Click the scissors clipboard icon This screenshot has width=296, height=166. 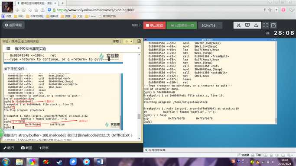point(238,25)
